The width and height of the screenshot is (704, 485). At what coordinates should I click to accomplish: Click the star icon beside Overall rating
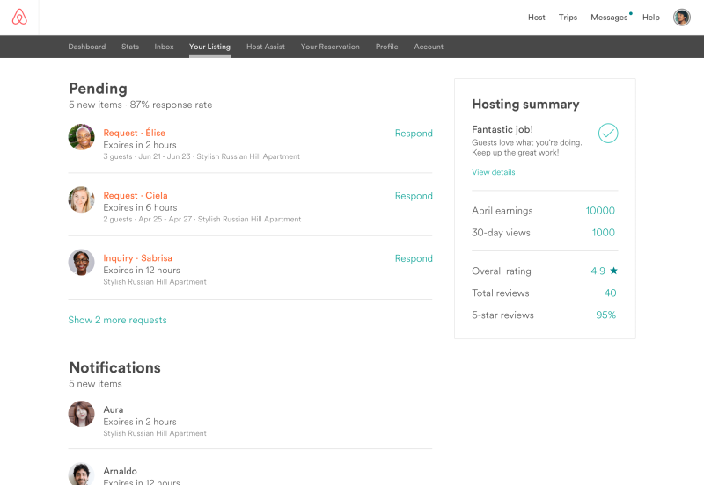point(613,271)
